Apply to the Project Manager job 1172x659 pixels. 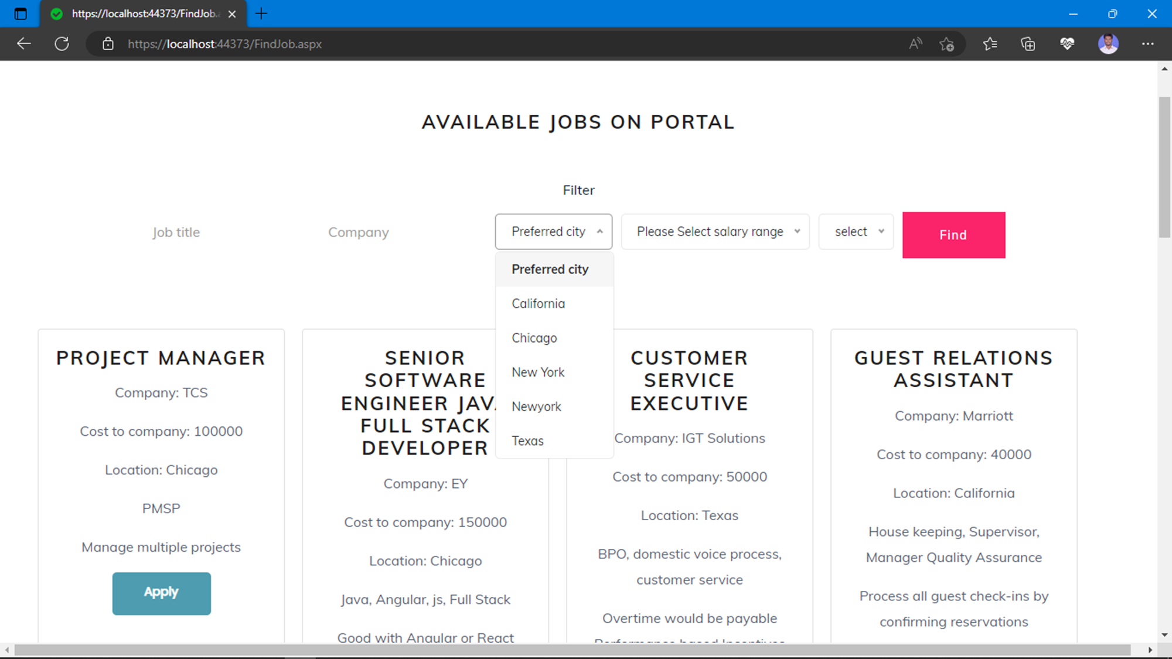click(x=162, y=593)
